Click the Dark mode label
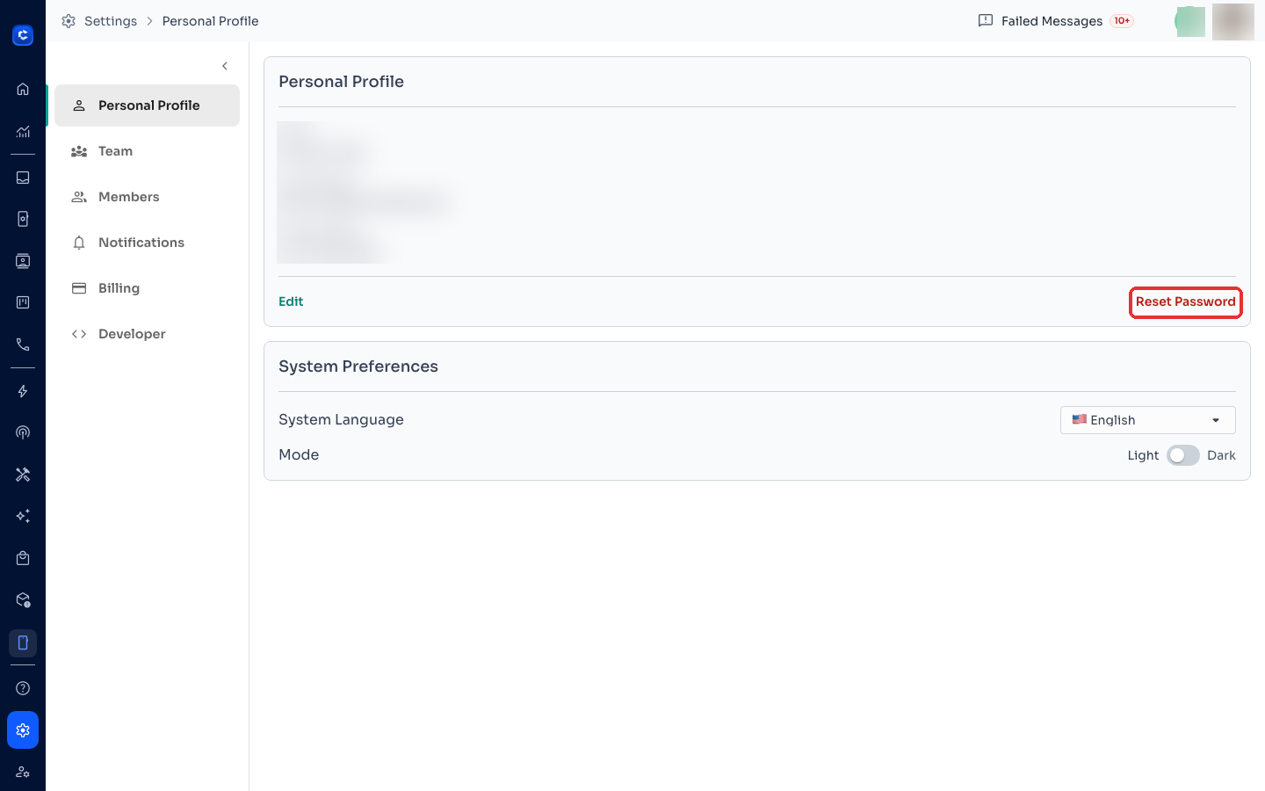Screen dimensions: 1265x791 [1221, 455]
